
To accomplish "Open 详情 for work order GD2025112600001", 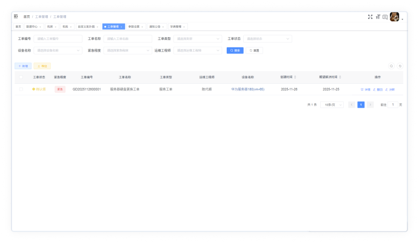I will click(366, 89).
